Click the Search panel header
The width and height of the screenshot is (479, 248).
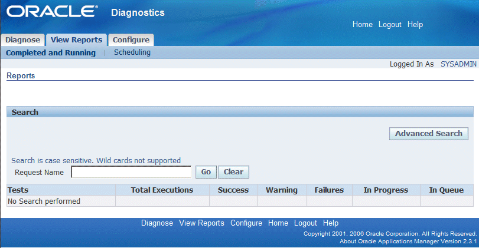tap(240, 112)
